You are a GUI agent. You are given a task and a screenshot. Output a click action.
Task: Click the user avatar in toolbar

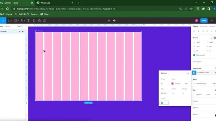pos(196,21)
